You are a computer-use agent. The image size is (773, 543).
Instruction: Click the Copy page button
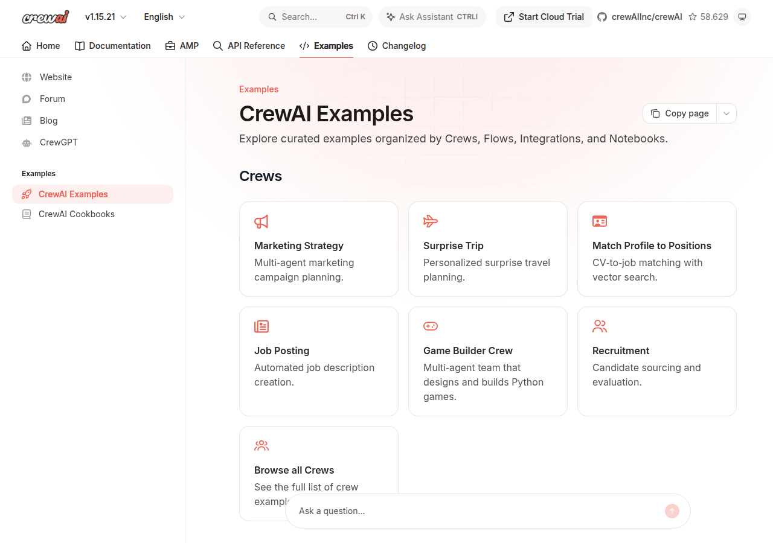[x=680, y=113]
